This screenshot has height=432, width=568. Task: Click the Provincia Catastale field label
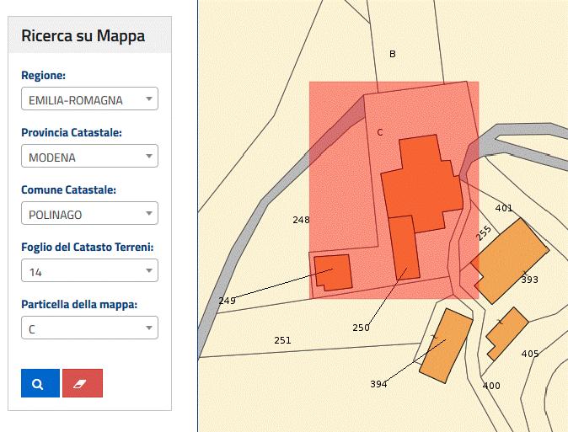(x=72, y=132)
